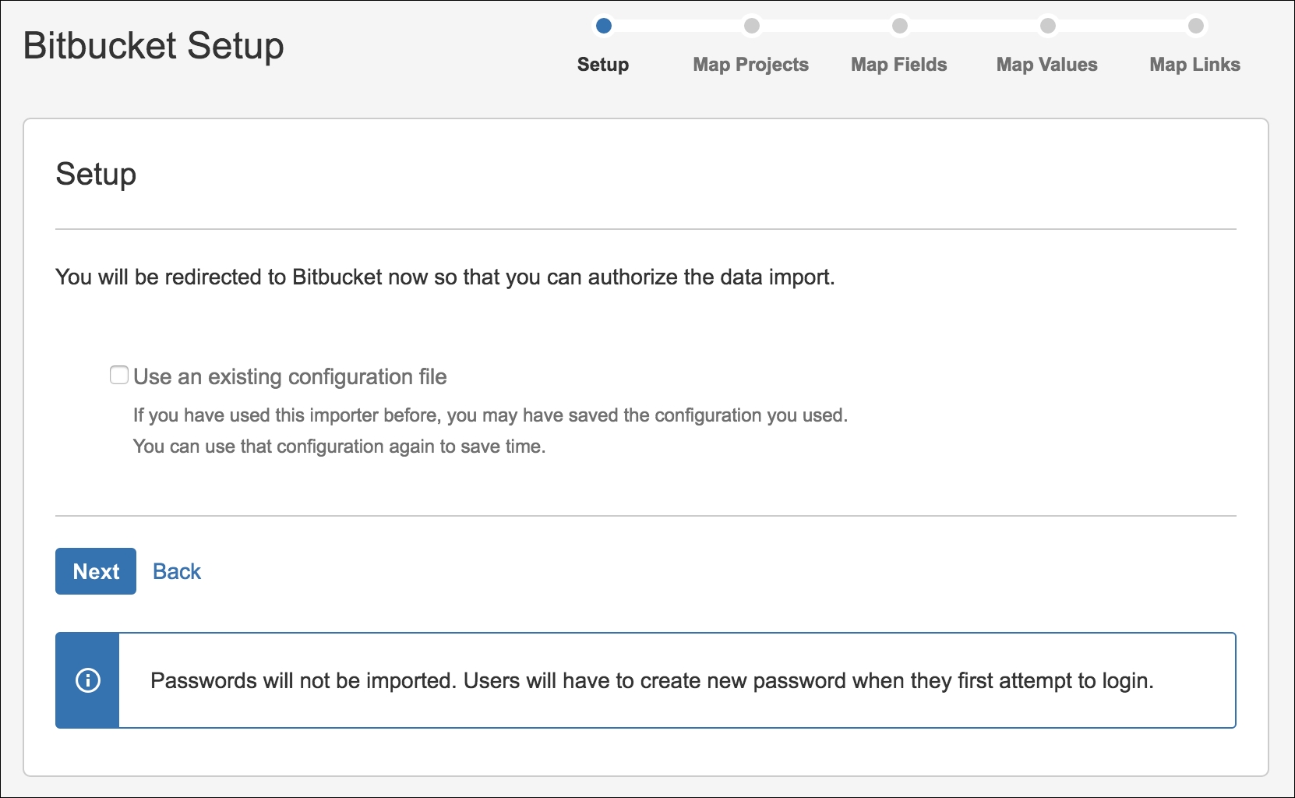This screenshot has width=1295, height=798.
Task: Click the 'Use an existing configuration file' label
Action: (x=290, y=377)
